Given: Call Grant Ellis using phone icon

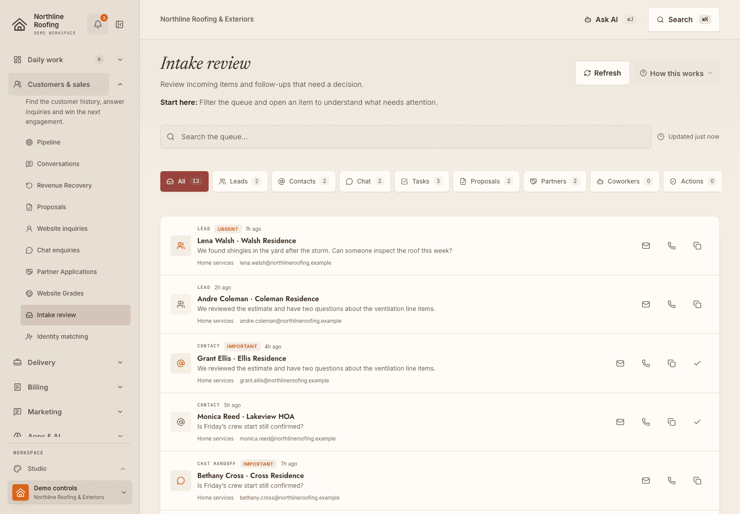Looking at the screenshot, I should (646, 363).
